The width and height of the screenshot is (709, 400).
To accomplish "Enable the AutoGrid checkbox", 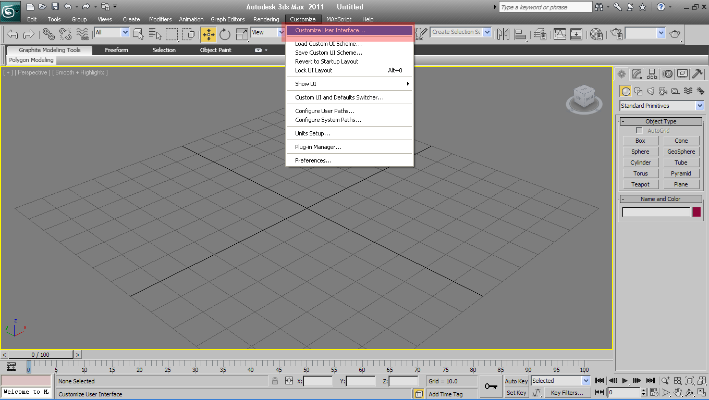I will [x=639, y=130].
